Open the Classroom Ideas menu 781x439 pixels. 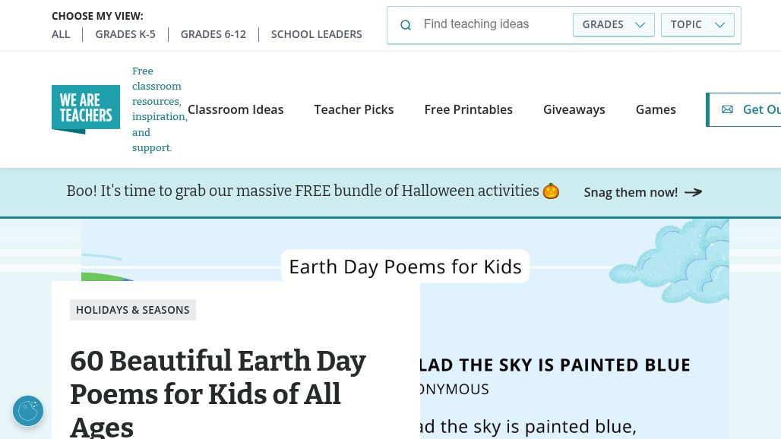[x=236, y=109]
